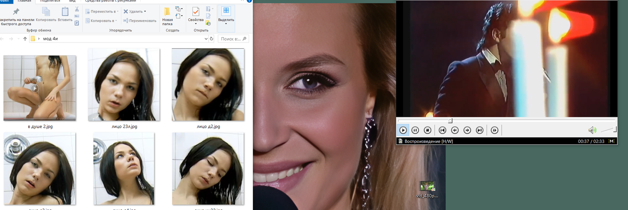Click the history icon in Открыть group
The width and height of the screenshot is (628, 210).
click(208, 23)
